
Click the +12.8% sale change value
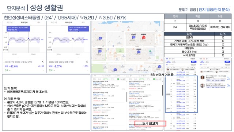(x=14, y=66)
